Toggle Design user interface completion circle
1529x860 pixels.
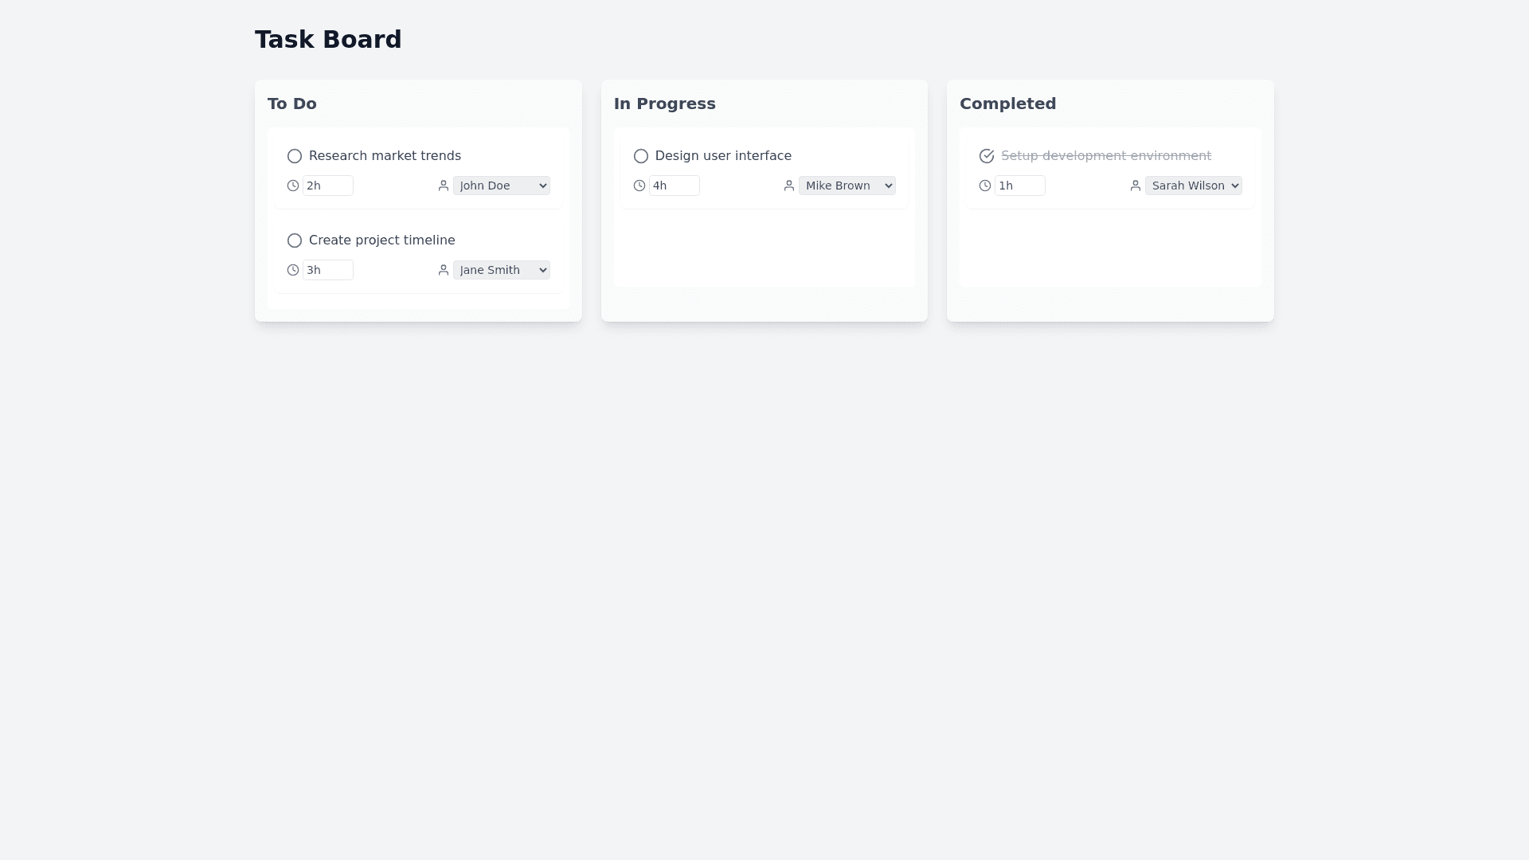641,156
